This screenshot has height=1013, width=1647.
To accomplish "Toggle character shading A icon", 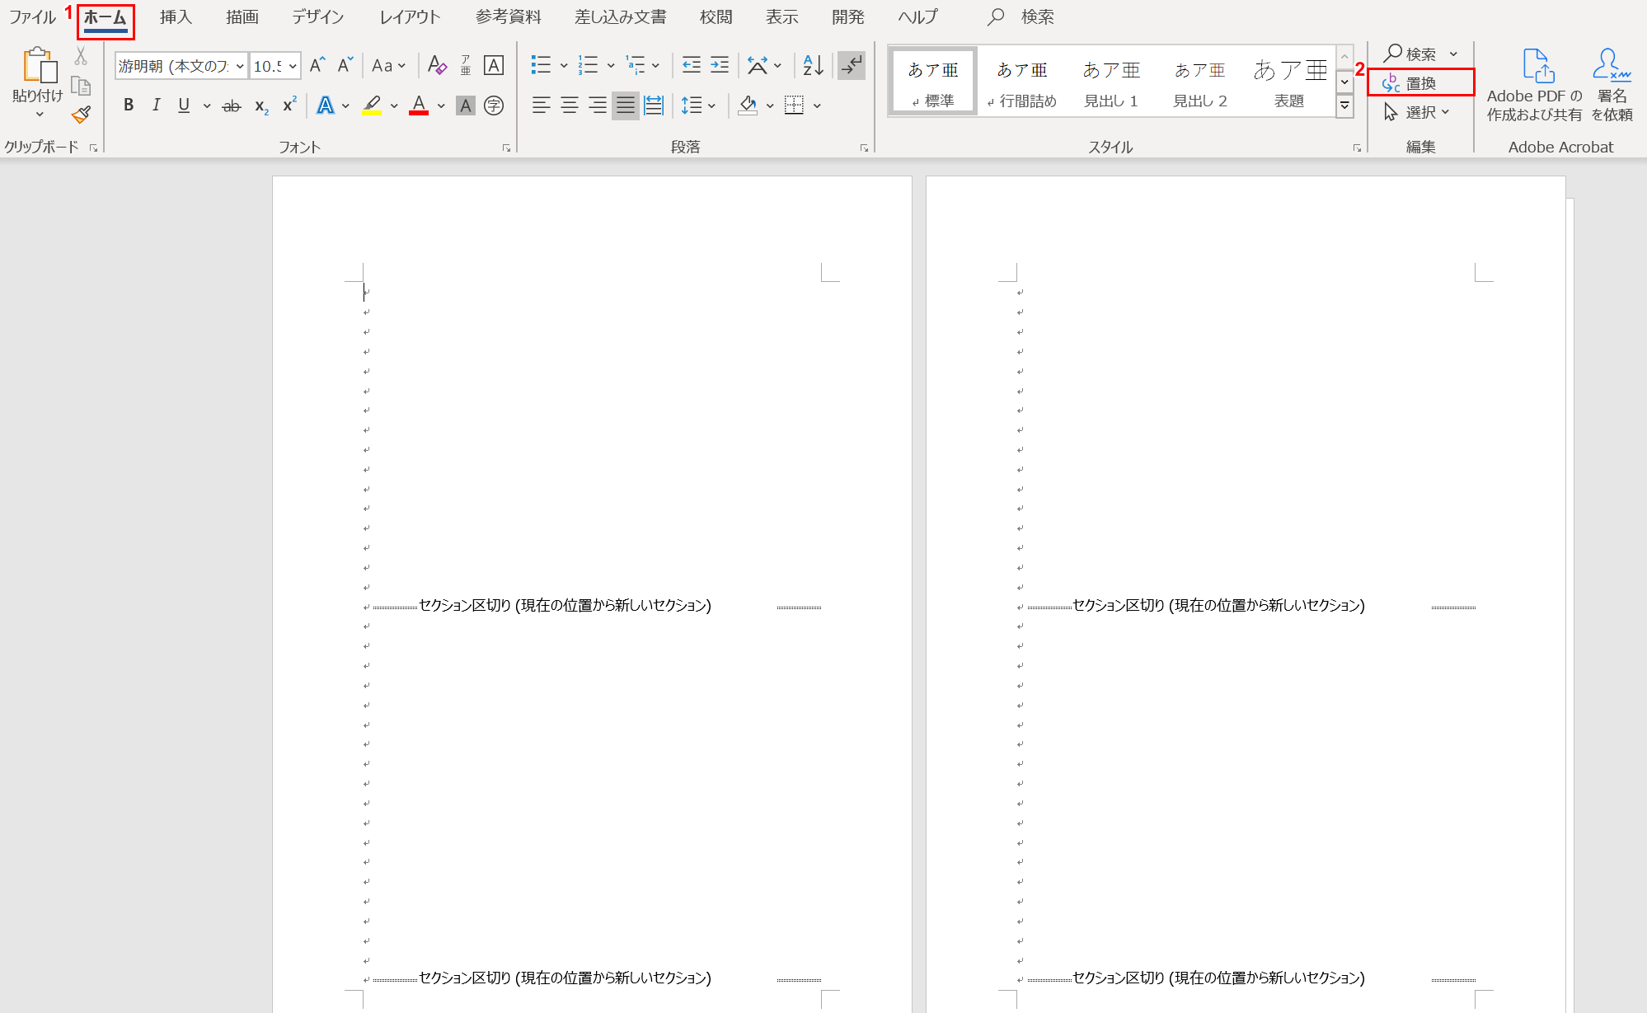I will 466,106.
